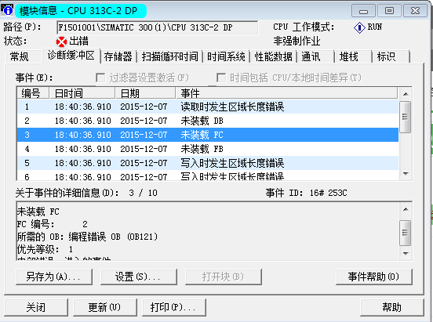
Task: Switch to the 时间系统 tab
Action: [226, 56]
